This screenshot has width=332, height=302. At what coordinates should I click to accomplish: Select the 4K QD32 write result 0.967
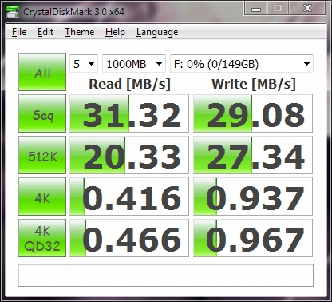[253, 238]
